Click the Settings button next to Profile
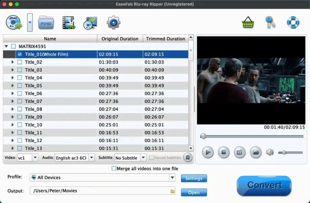Viewport: 310px width, 203px height. pos(194,178)
